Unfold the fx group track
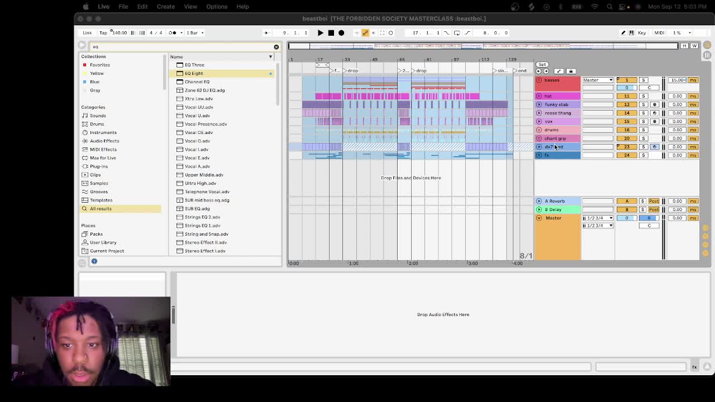 (x=539, y=155)
